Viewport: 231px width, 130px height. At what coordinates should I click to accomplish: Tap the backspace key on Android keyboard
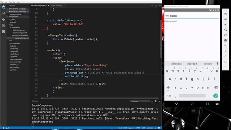tap(216, 87)
